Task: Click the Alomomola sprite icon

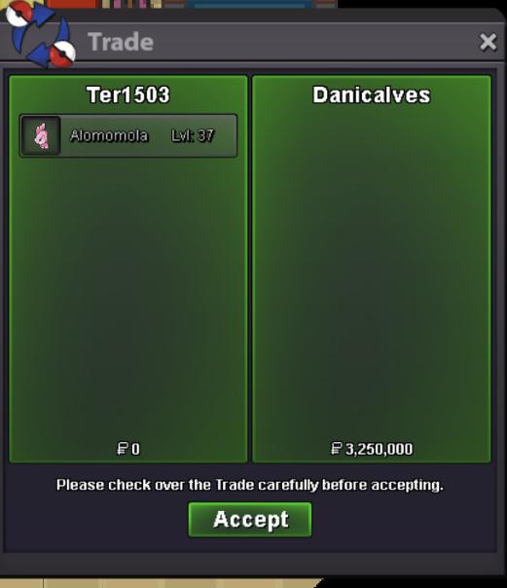Action: coord(41,135)
